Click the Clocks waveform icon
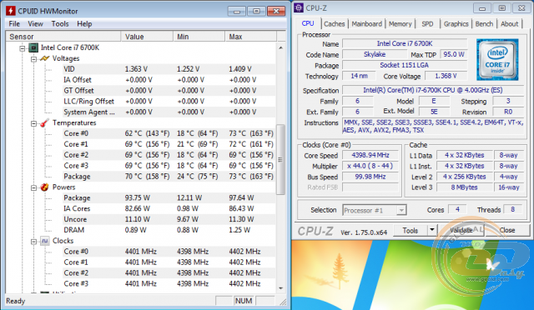 [x=44, y=241]
